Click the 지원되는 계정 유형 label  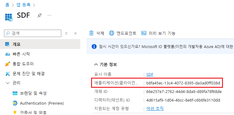tap(111, 109)
